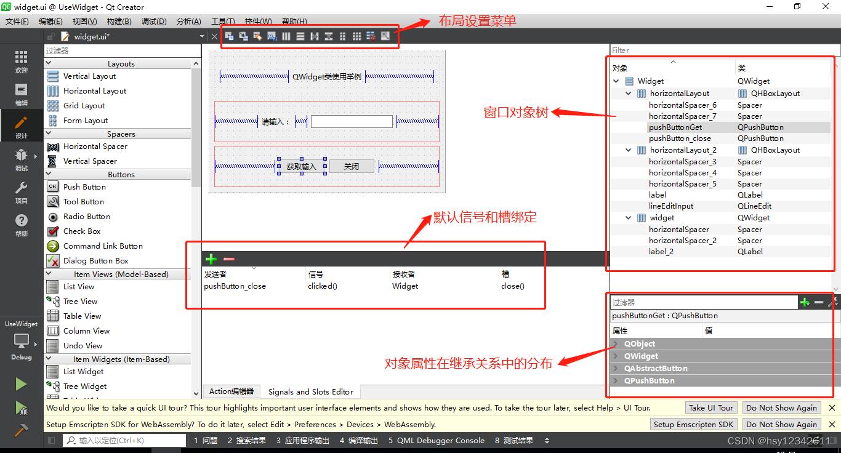Image resolution: width=841 pixels, height=453 pixels.
Task: Open the widget.ui document selector dropdown
Action: pyautogui.click(x=202, y=36)
